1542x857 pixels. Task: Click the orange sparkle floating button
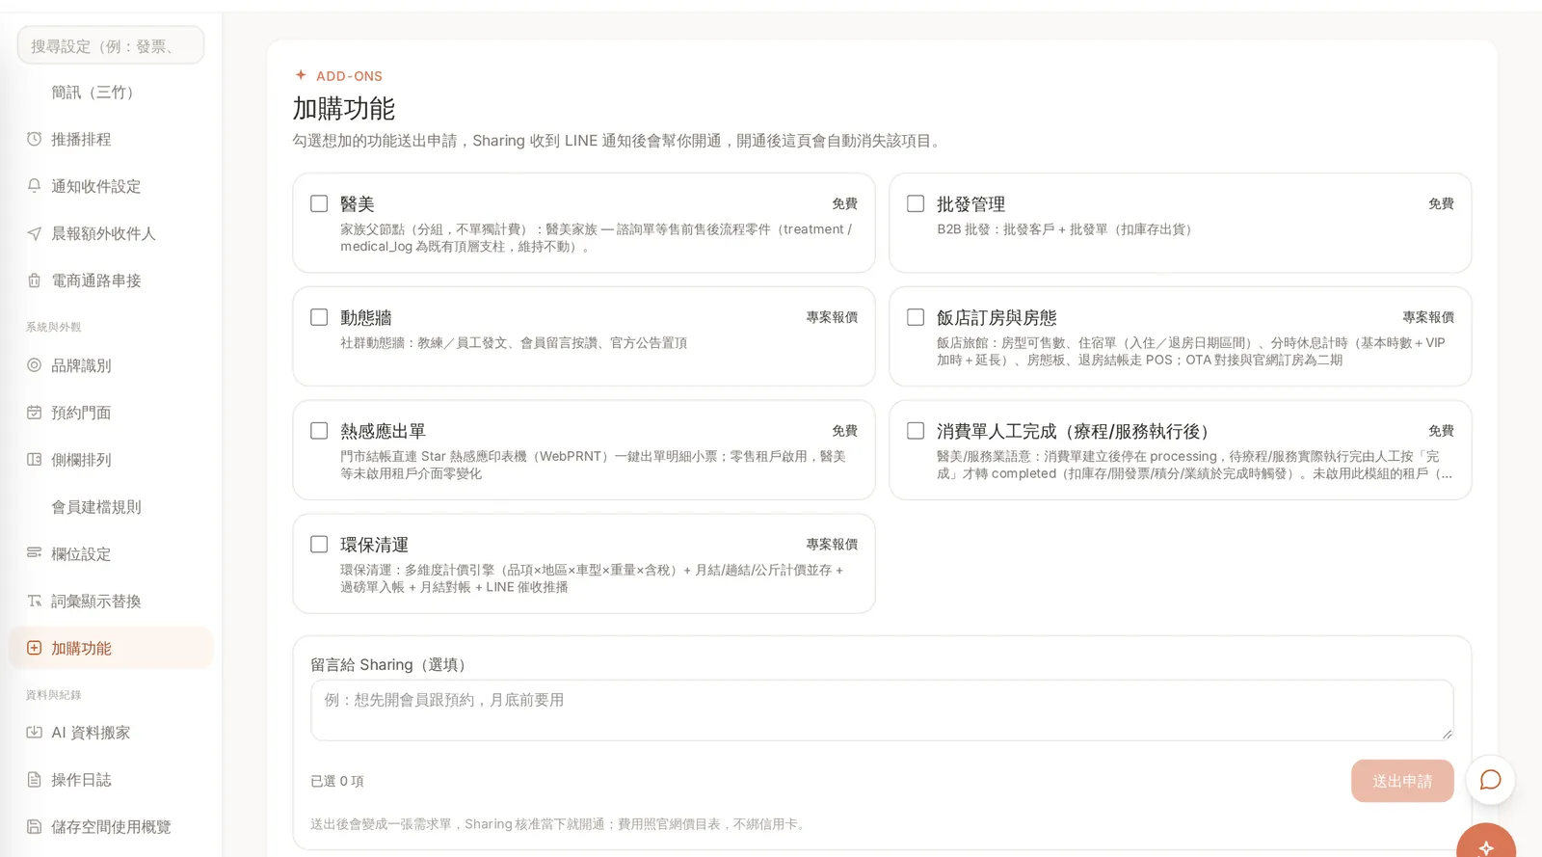coord(1486,842)
